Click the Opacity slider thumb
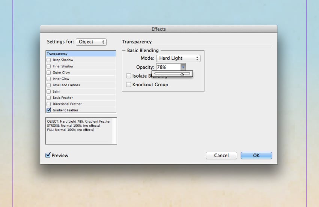319x207 pixels. pyautogui.click(x=182, y=74)
